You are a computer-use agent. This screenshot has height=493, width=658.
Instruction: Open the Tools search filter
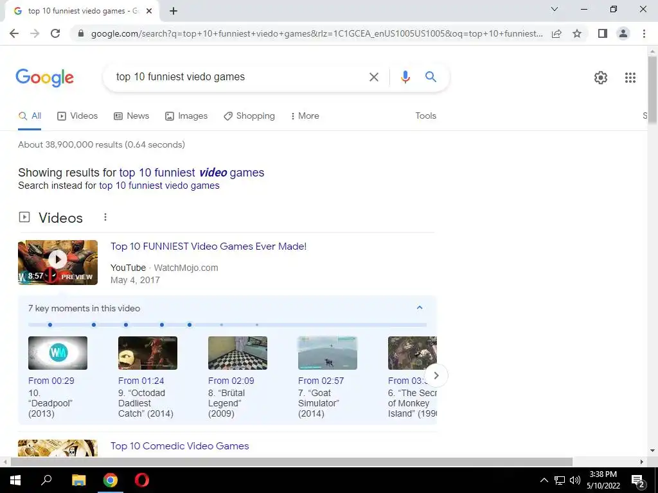(425, 116)
